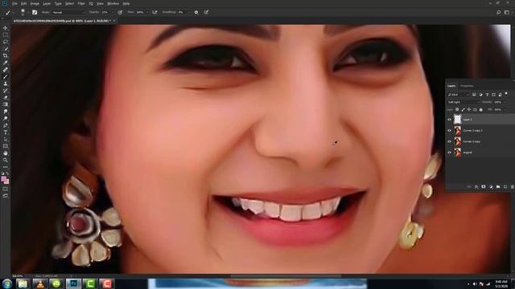
Task: Open the File menu
Action: click(x=14, y=3)
